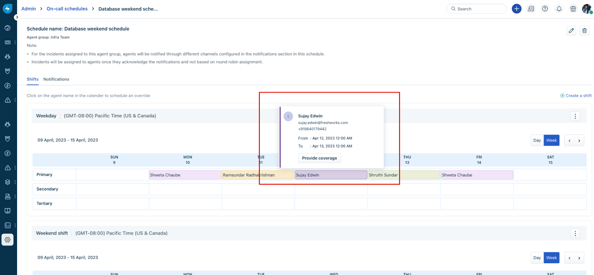Click the FRI 14 column header
This screenshot has width=594, height=275.
coord(479,160)
